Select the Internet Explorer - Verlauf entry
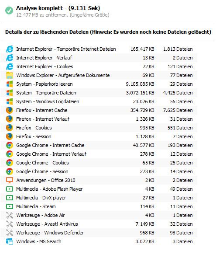216x255 pixels. click(x=99, y=58)
